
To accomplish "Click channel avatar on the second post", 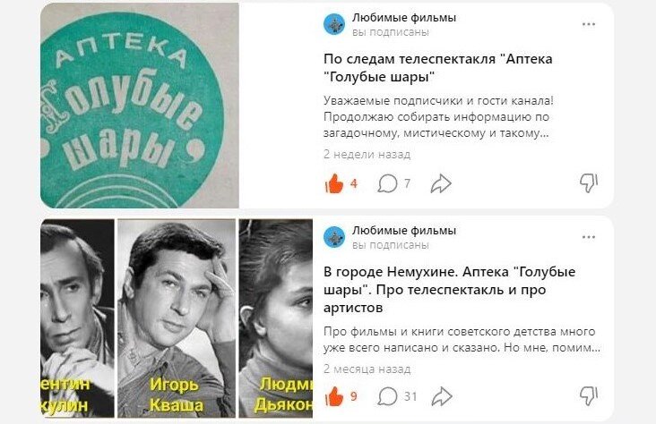I will tap(334, 237).
